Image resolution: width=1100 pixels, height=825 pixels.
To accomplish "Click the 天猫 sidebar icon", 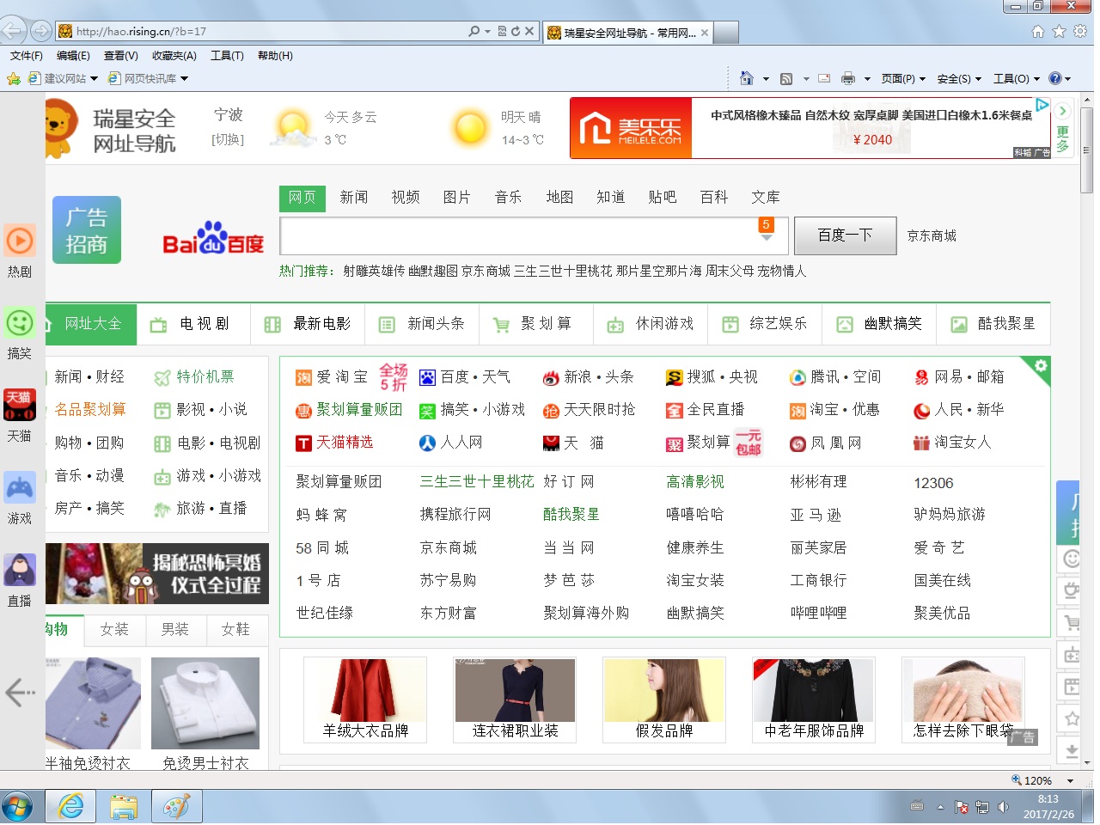I will [20, 405].
